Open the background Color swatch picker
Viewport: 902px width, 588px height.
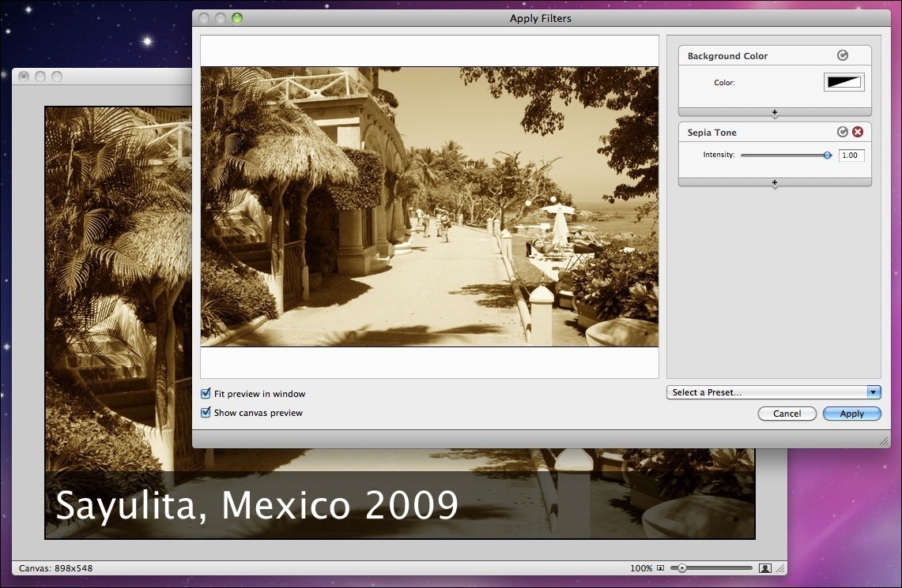click(x=844, y=82)
